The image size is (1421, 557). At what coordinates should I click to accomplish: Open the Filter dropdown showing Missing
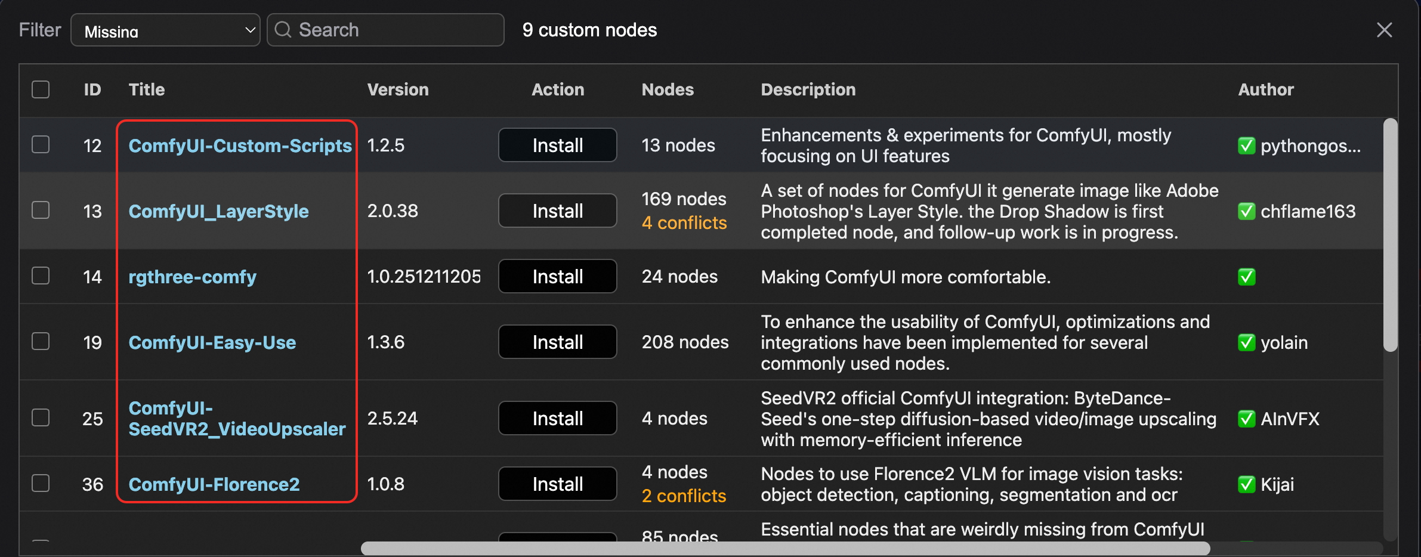pos(165,30)
